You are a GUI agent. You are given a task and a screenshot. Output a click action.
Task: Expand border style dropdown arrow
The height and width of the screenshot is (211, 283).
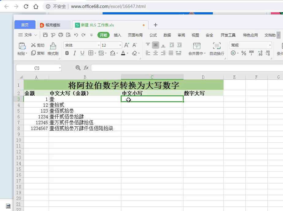95,53
